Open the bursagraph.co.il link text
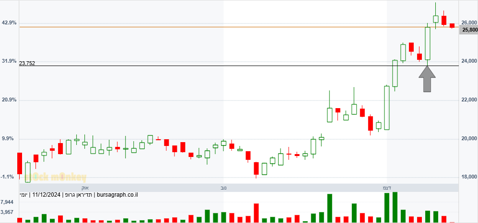The width and height of the screenshot is (478, 223). (117, 195)
